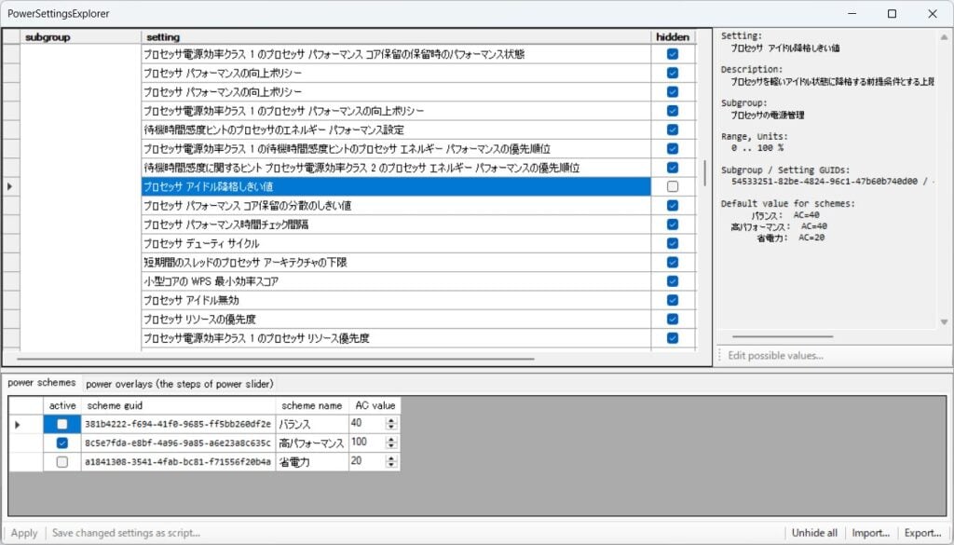Screen dimensions: 954x545
Task: Increase the AC value for 省電力 scheme
Action: pyautogui.click(x=391, y=458)
